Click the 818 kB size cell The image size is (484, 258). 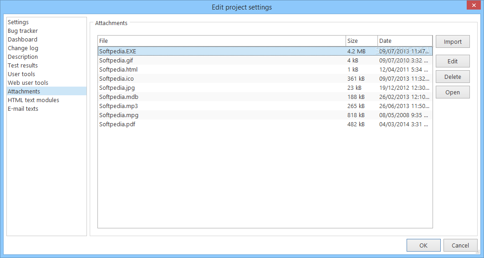(356, 115)
